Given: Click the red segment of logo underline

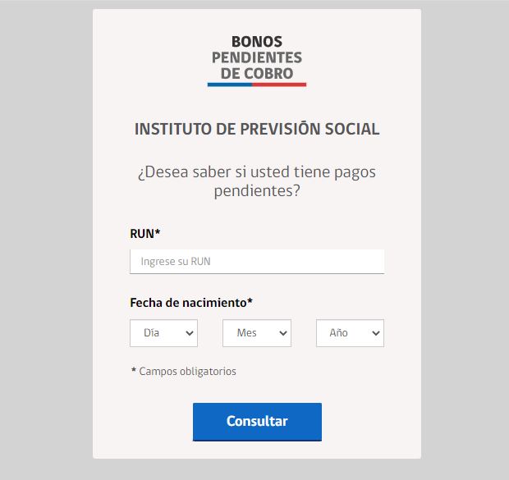Looking at the screenshot, I should 279,85.
